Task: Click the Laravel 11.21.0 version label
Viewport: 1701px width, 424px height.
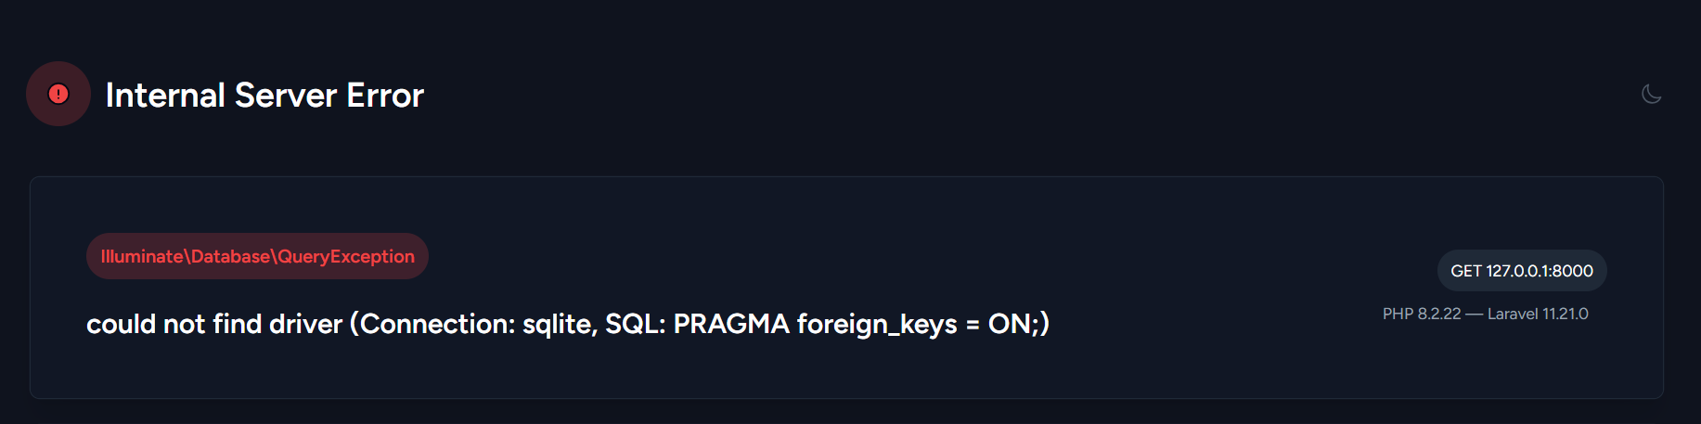Action: click(x=1538, y=314)
